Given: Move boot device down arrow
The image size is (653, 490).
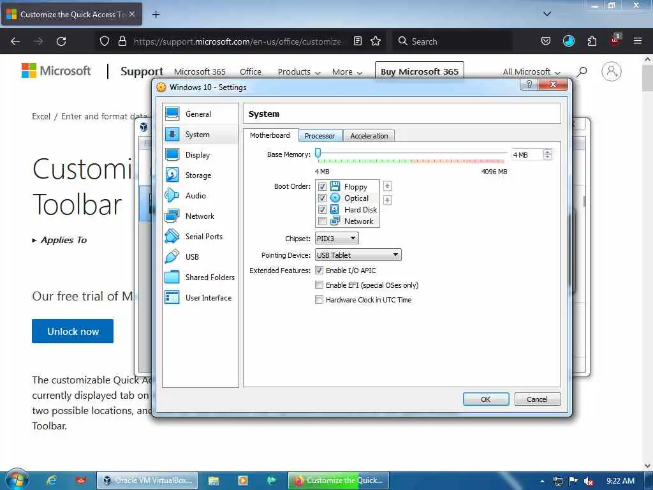Looking at the screenshot, I should [387, 200].
